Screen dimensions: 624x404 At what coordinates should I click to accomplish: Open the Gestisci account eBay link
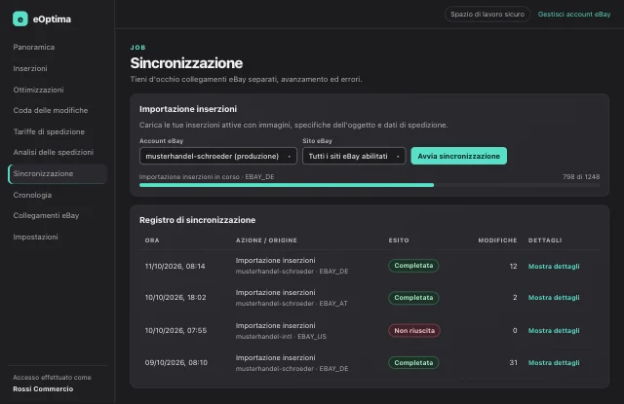[574, 15]
